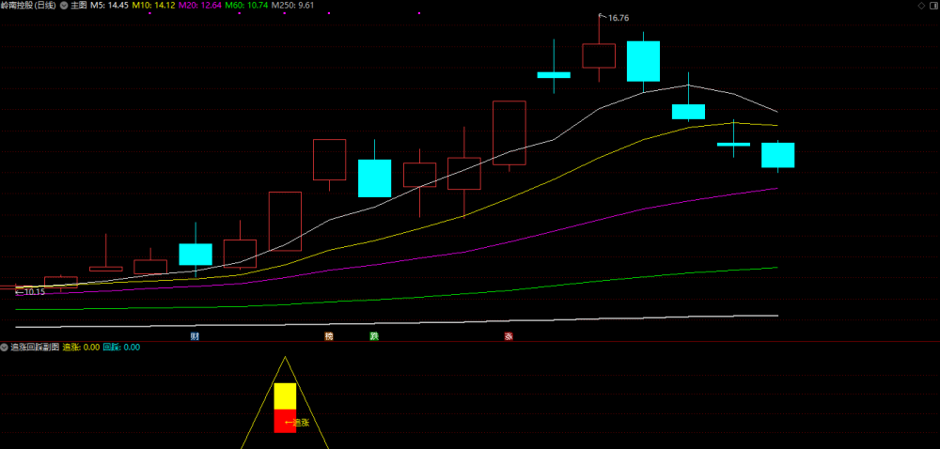
Task: Click the green 跌 marker icon
Action: [x=374, y=336]
